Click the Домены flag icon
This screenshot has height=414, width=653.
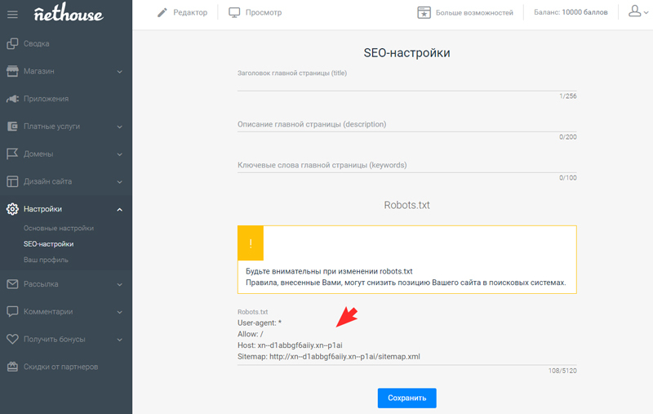(12, 154)
